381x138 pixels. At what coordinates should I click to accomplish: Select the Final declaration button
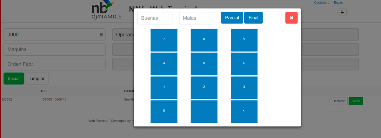[253, 18]
